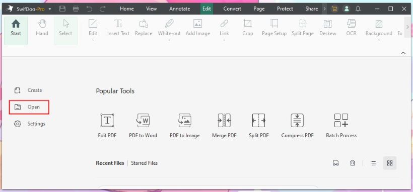This screenshot has width=413, height=192.
Task: Switch to the Annotate tab
Action: point(180,9)
